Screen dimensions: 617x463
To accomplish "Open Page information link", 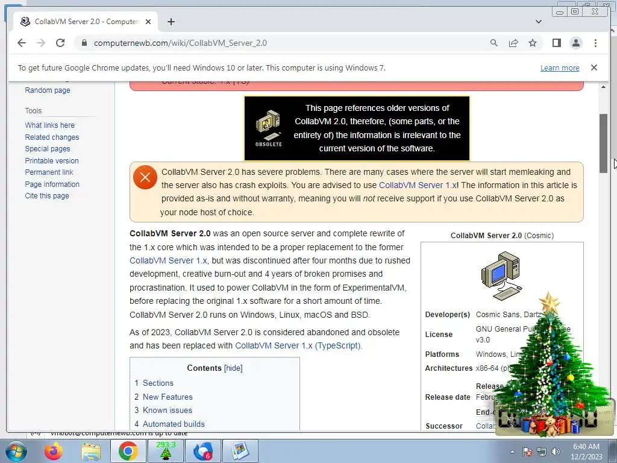I will [52, 184].
